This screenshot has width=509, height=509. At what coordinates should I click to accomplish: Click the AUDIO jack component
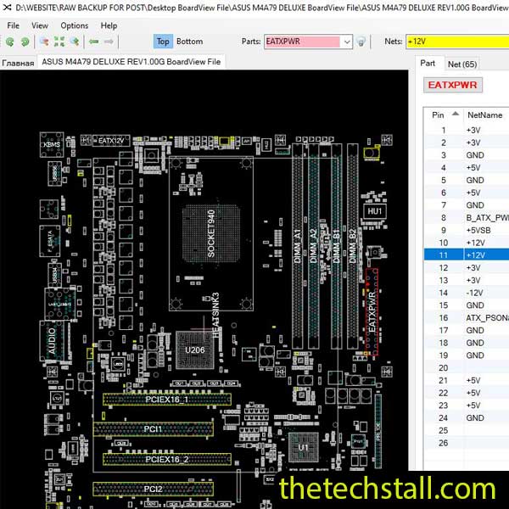coord(52,341)
